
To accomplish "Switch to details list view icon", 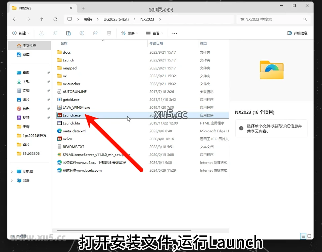I will coord(303,236).
